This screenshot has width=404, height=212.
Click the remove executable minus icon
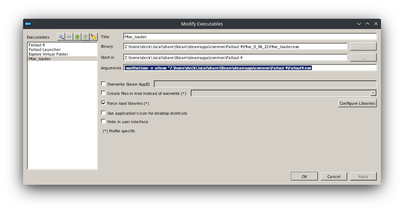pyautogui.click(x=69, y=37)
